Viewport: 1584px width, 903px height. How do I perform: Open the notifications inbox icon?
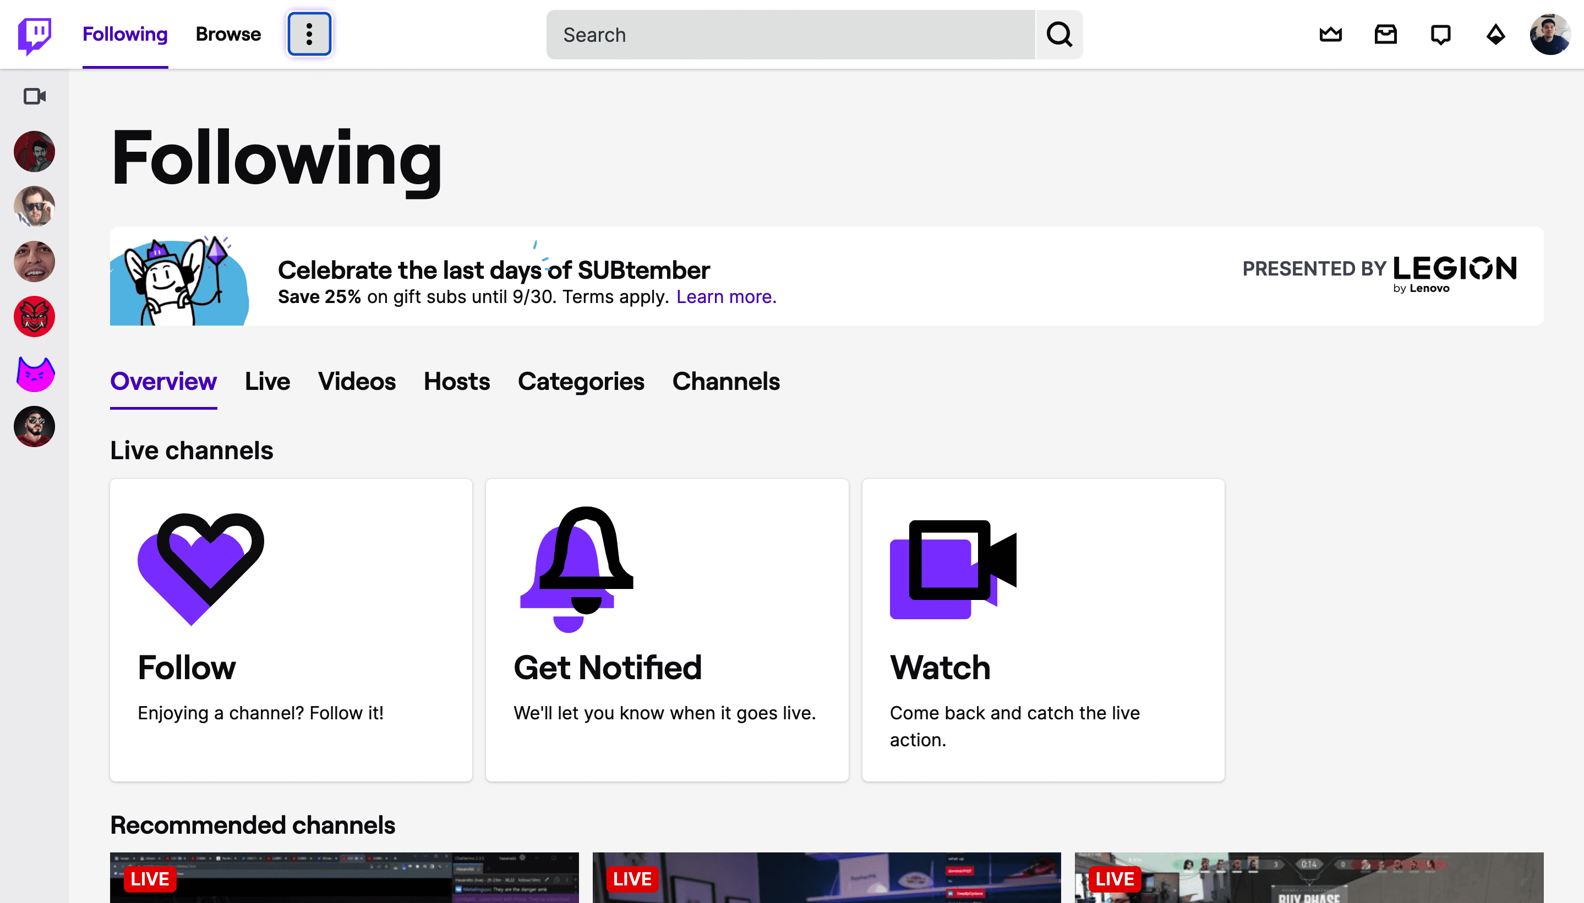[x=1385, y=34]
